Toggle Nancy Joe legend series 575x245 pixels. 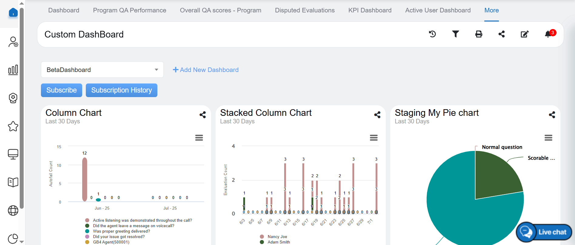click(x=277, y=237)
